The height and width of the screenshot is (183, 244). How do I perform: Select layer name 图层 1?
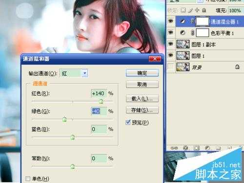(x=198, y=56)
